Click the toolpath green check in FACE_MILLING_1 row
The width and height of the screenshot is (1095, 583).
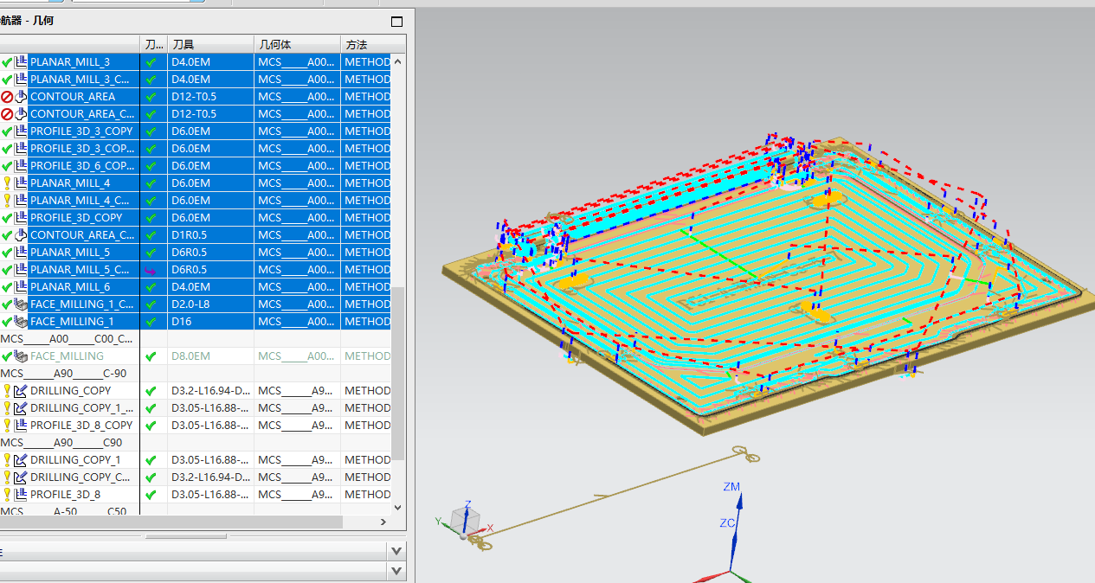[x=151, y=322]
